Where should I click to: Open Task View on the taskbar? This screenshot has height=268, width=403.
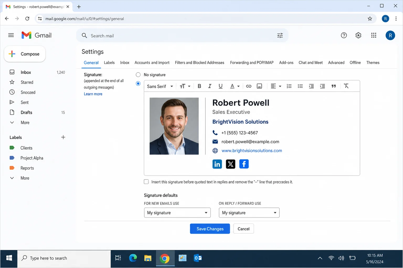tap(118, 258)
